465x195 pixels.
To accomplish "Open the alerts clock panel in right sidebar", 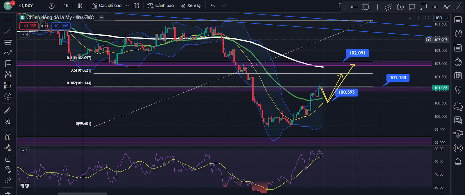I will (x=458, y=34).
